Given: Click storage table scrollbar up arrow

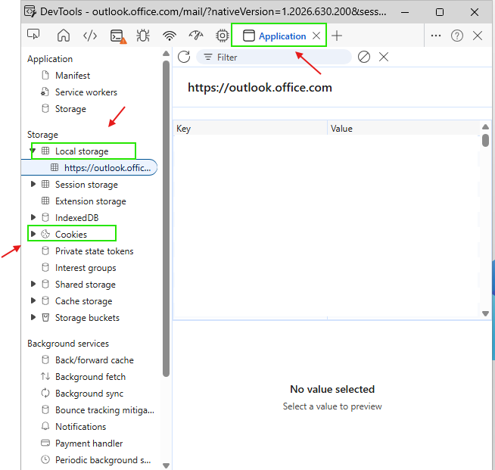Looking at the screenshot, I should coord(485,127).
